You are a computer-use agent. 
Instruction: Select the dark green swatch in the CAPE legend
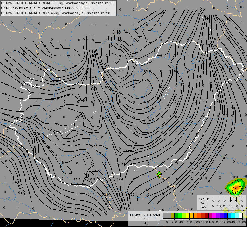[176, 216]
